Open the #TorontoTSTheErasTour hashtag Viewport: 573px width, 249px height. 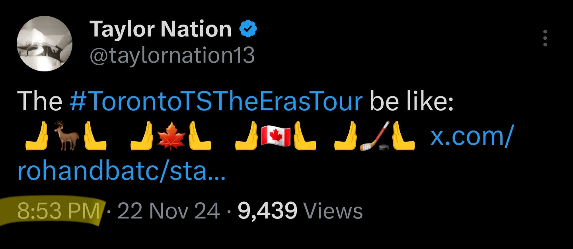tap(216, 101)
